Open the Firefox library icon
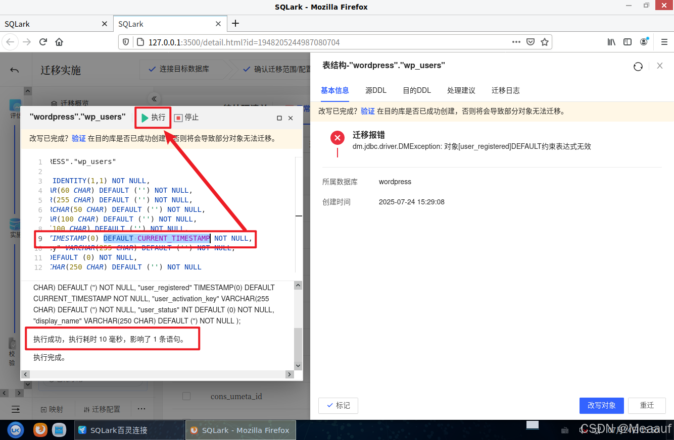This screenshot has height=440, width=674. [611, 42]
